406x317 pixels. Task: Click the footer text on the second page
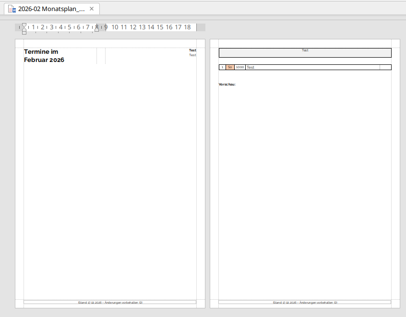(305, 303)
